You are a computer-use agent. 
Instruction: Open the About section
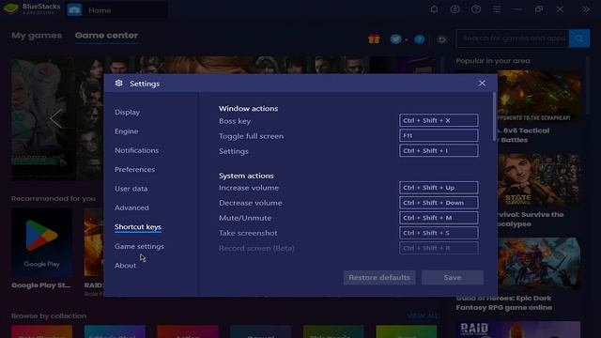(x=125, y=265)
